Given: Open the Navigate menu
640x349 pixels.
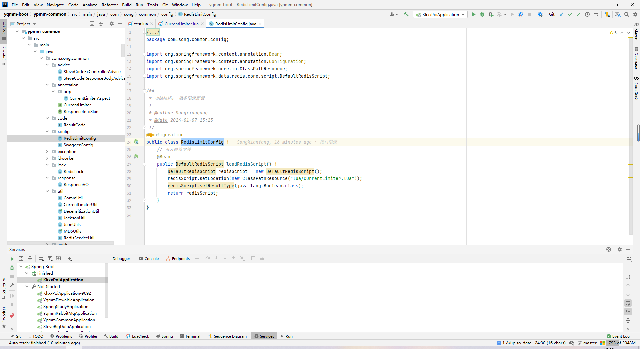Looking at the screenshot, I should (x=55, y=5).
